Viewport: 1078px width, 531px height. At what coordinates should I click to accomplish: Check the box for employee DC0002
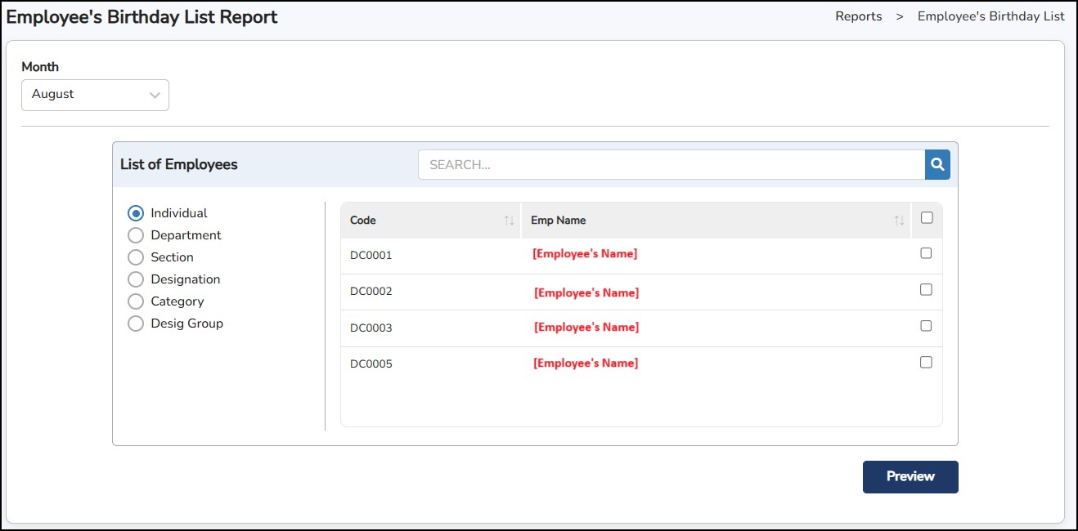point(926,289)
